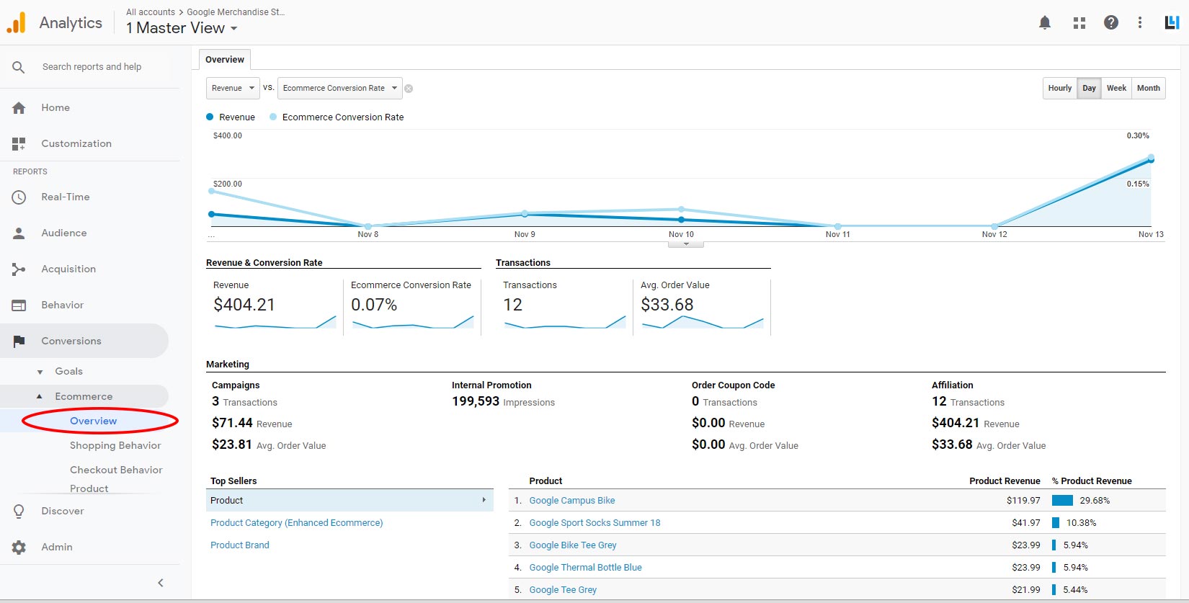The height and width of the screenshot is (603, 1189).
Task: Remove the Ecommerce Conversion Rate comparison metric
Action: [x=409, y=89]
